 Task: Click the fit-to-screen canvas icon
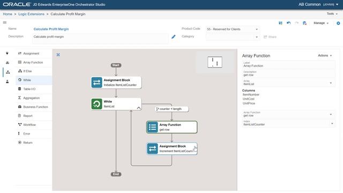[x=58, y=55]
